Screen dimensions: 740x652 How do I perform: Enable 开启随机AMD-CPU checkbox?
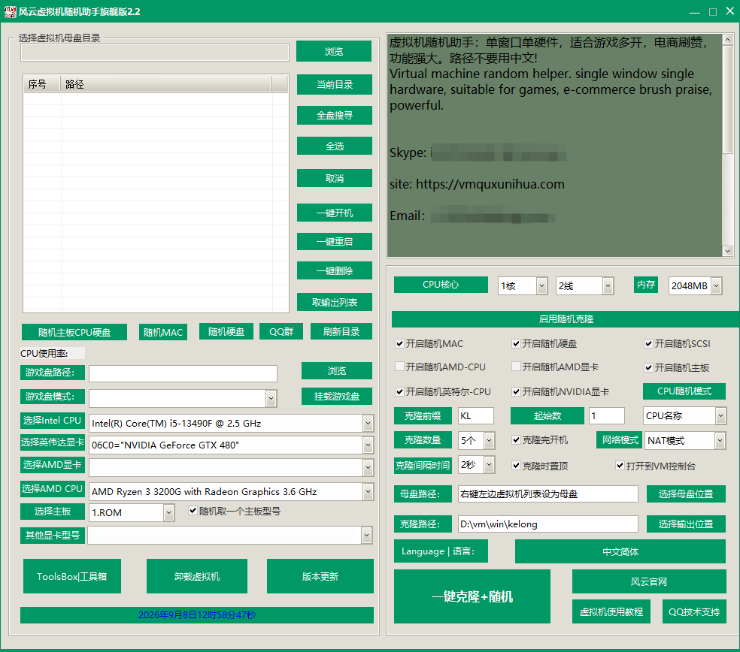pyautogui.click(x=399, y=367)
